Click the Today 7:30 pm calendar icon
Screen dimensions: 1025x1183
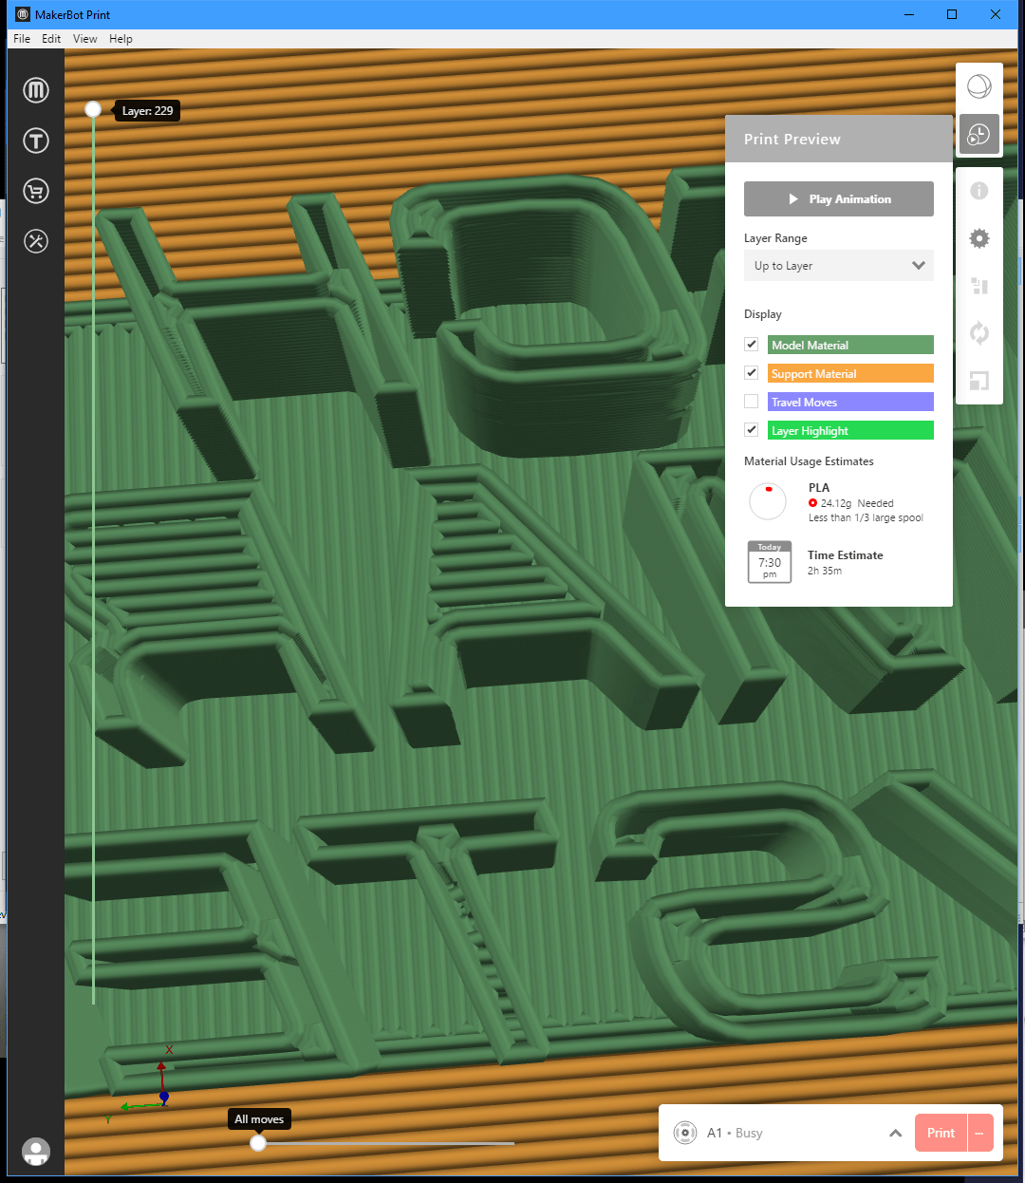click(x=770, y=562)
